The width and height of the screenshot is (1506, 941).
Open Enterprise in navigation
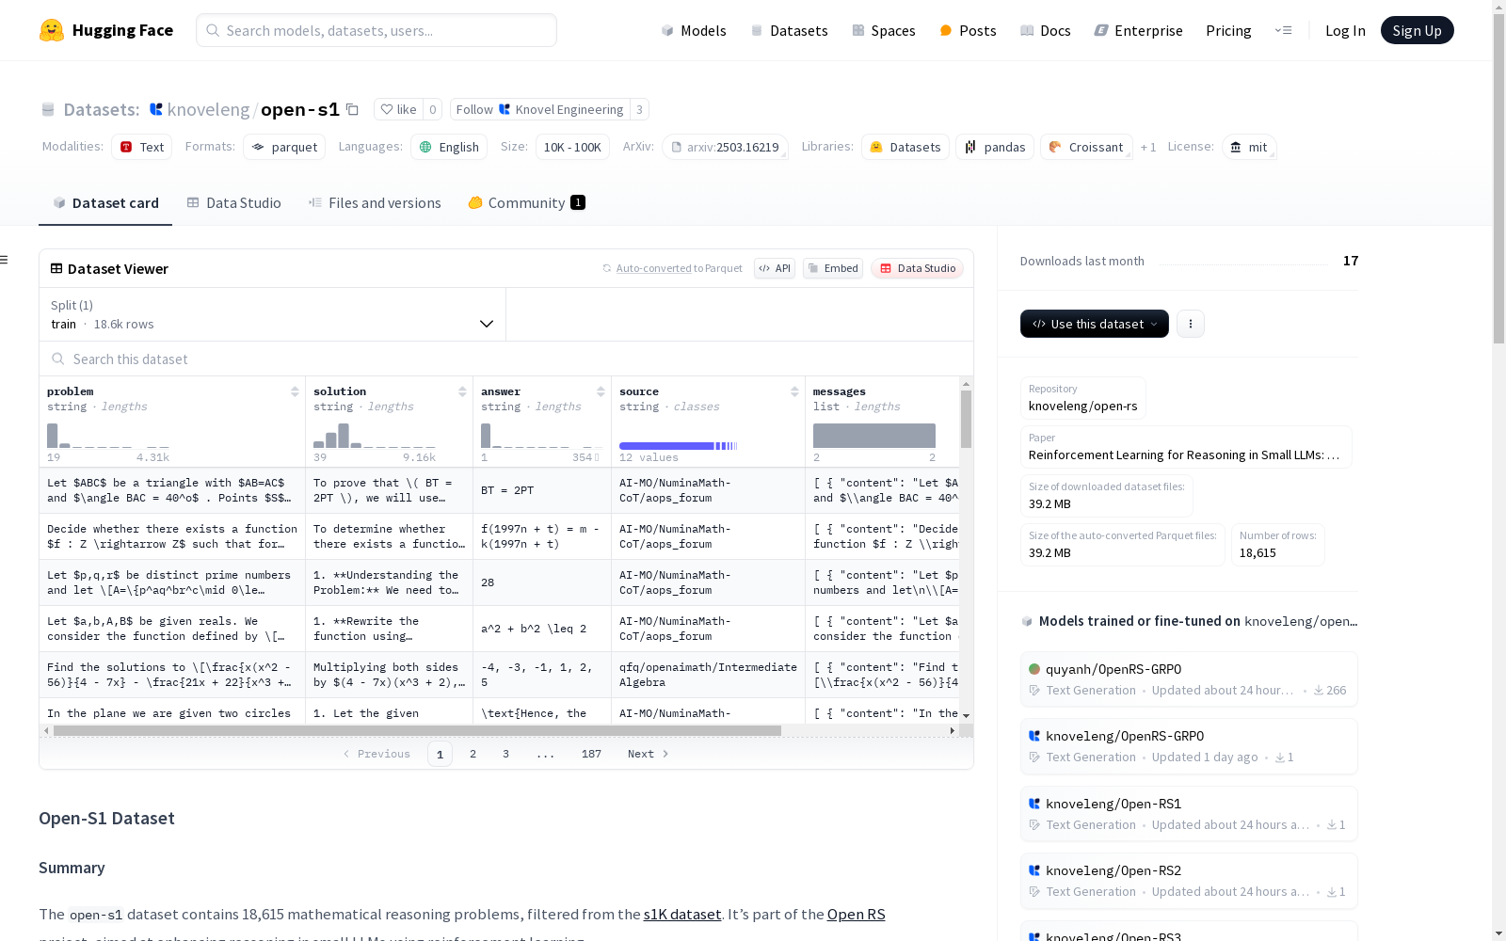tap(1138, 30)
